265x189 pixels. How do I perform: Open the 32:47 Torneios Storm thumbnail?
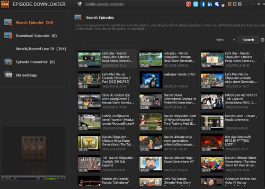tap(212, 163)
